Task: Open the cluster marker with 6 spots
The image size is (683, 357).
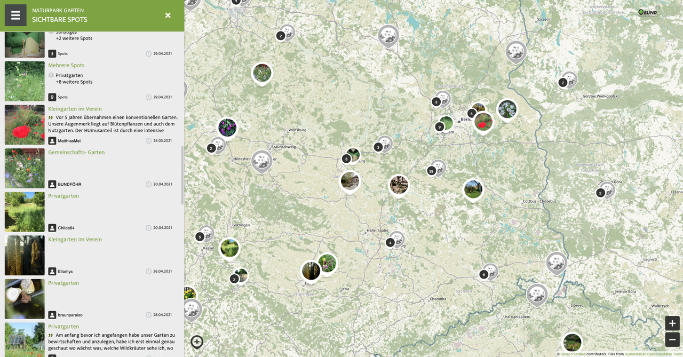Action: pyautogui.click(x=484, y=274)
